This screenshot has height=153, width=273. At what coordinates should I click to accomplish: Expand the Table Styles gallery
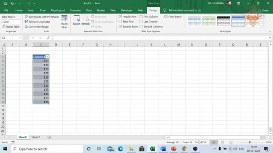pyautogui.click(x=262, y=25)
